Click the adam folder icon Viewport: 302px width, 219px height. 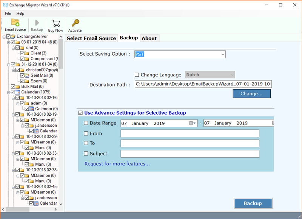27,103
